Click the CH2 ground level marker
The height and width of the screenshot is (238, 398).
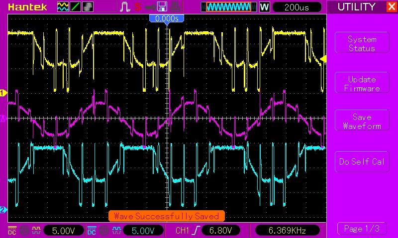pyautogui.click(x=3, y=210)
